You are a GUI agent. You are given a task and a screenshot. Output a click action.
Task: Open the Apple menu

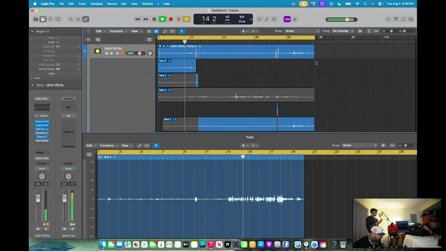pos(35,4)
